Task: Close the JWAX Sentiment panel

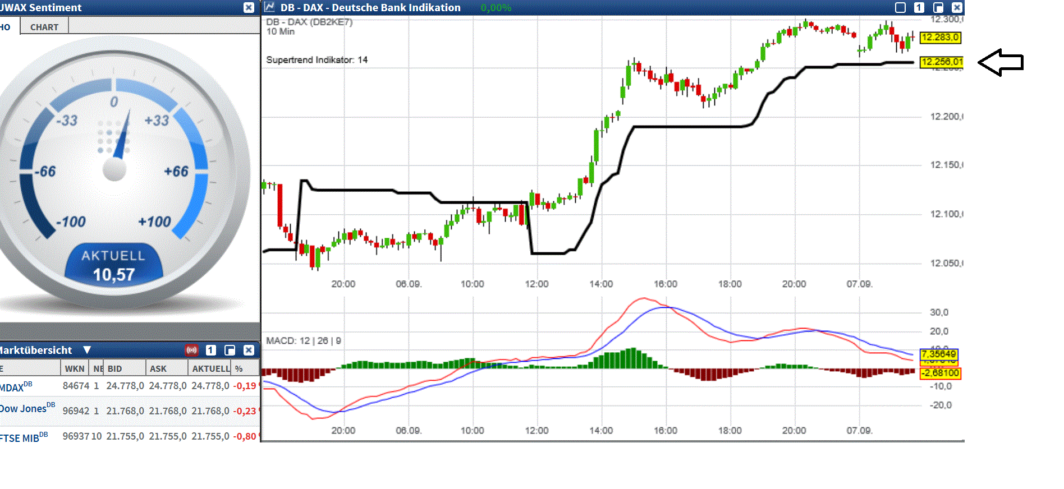Action: pos(249,7)
